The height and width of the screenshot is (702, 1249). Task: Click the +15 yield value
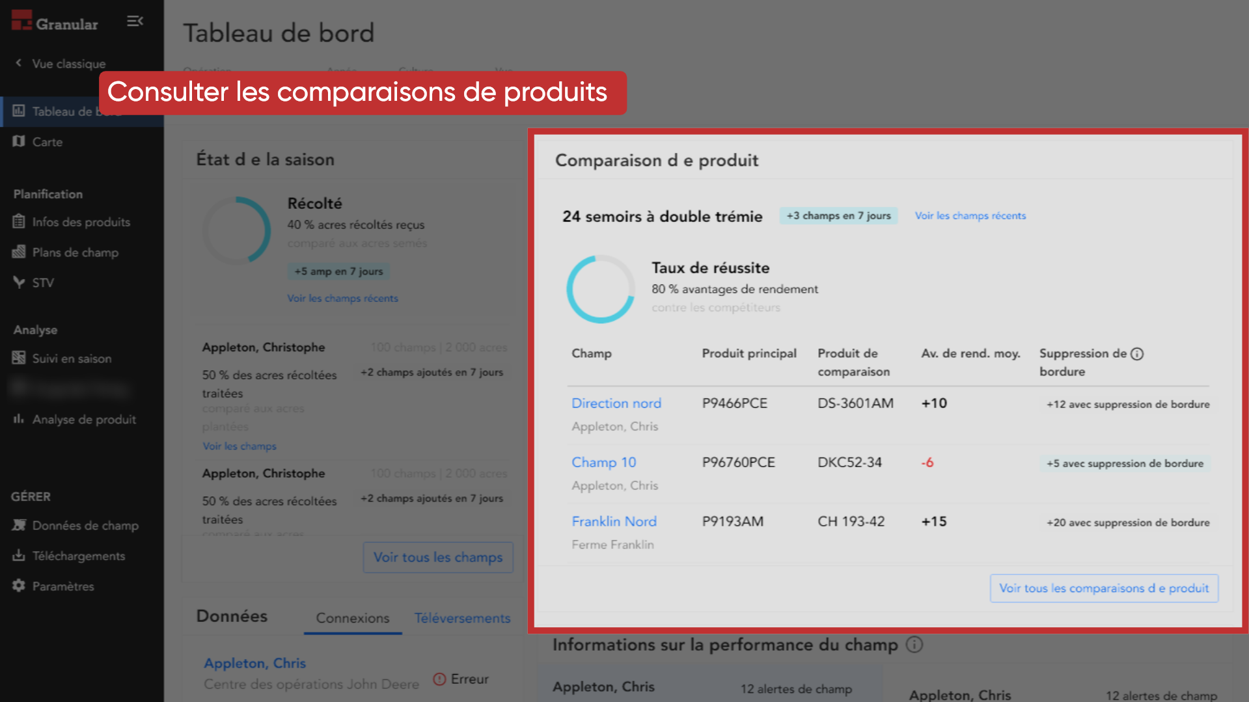click(934, 522)
